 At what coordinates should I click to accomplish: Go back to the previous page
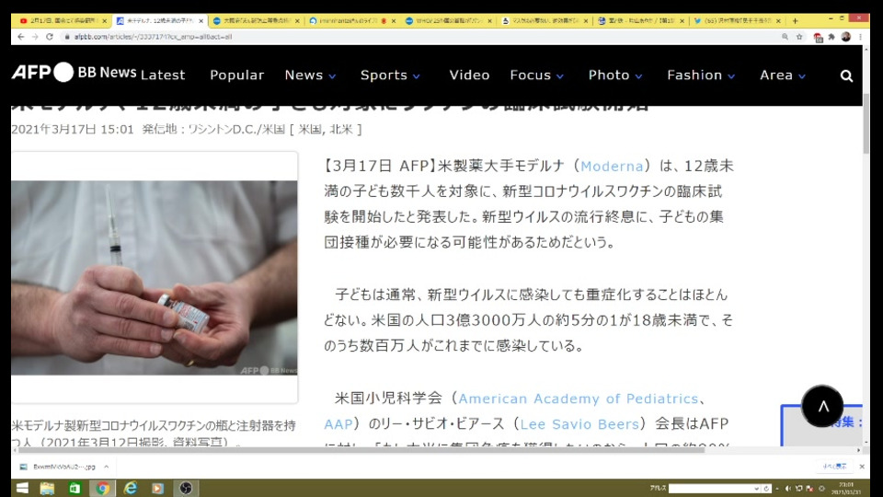click(21, 37)
